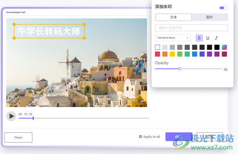Switch to the 文本 tab
Viewport: 238px width, 154px height.
pyautogui.click(x=173, y=17)
